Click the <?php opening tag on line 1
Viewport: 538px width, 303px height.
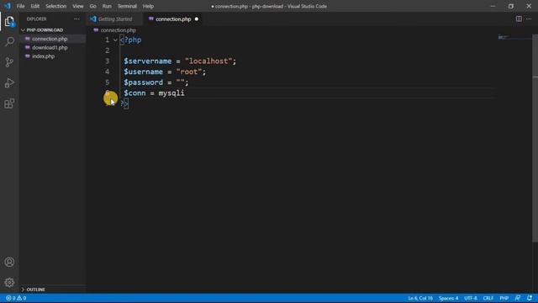(x=131, y=40)
